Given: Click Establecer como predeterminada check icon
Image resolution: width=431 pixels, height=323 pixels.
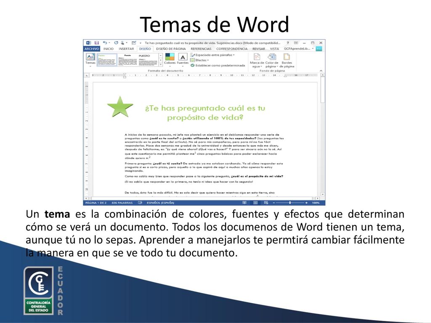Looking at the screenshot, I should point(193,65).
